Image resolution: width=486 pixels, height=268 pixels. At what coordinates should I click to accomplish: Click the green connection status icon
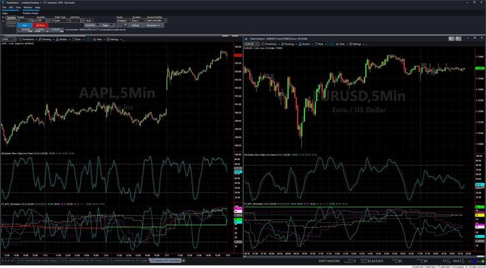click(x=483, y=261)
